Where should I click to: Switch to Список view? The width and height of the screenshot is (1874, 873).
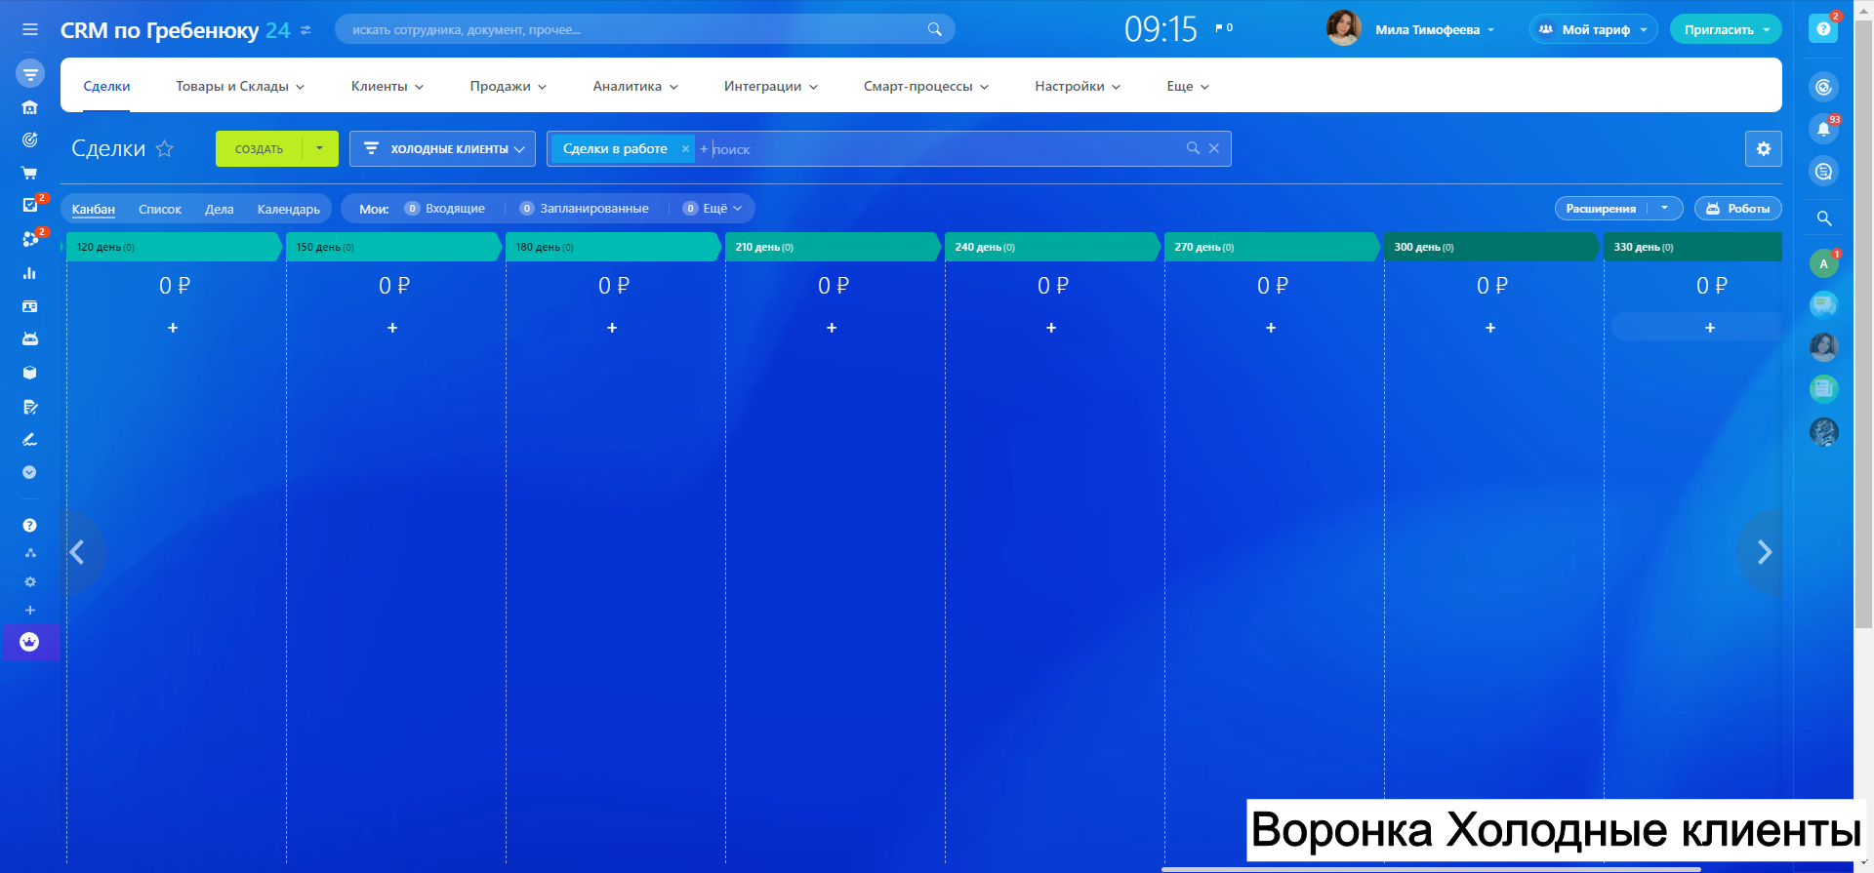pos(160,209)
